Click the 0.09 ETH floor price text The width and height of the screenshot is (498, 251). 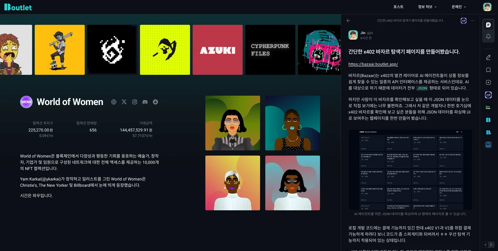(46, 136)
